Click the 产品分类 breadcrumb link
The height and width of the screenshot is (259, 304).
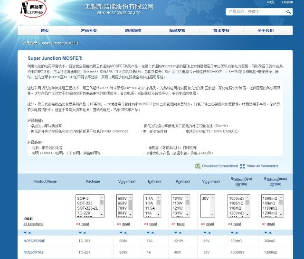coord(30,43)
